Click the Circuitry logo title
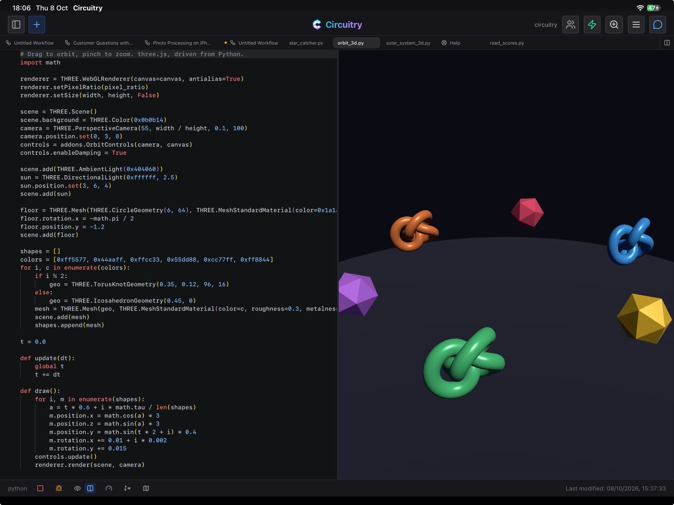Viewport: 674px width, 505px height. tap(337, 24)
